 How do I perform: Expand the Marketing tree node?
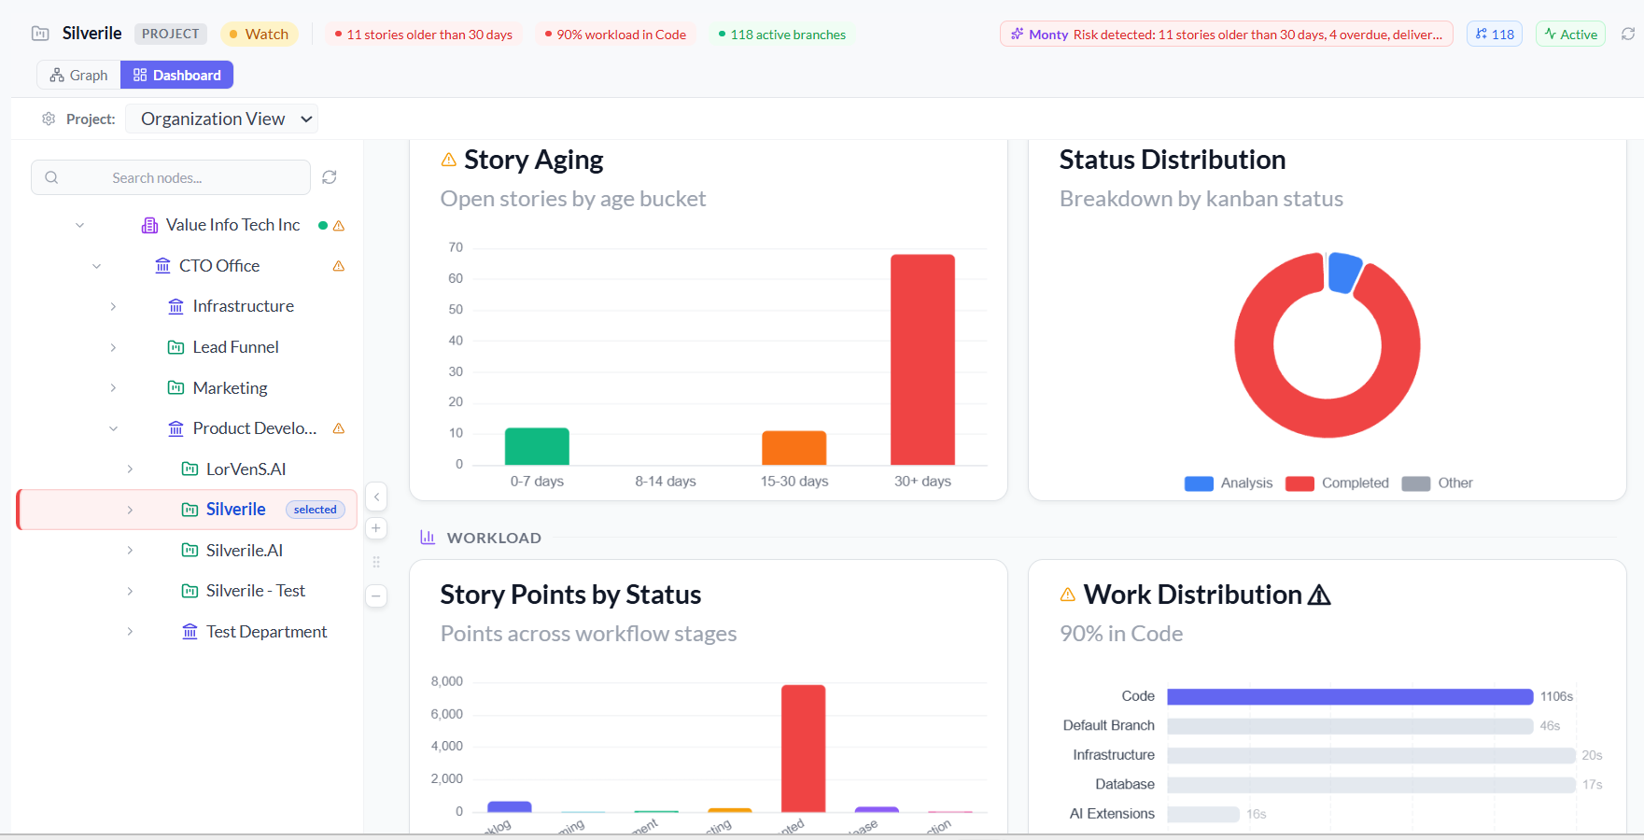point(113,387)
